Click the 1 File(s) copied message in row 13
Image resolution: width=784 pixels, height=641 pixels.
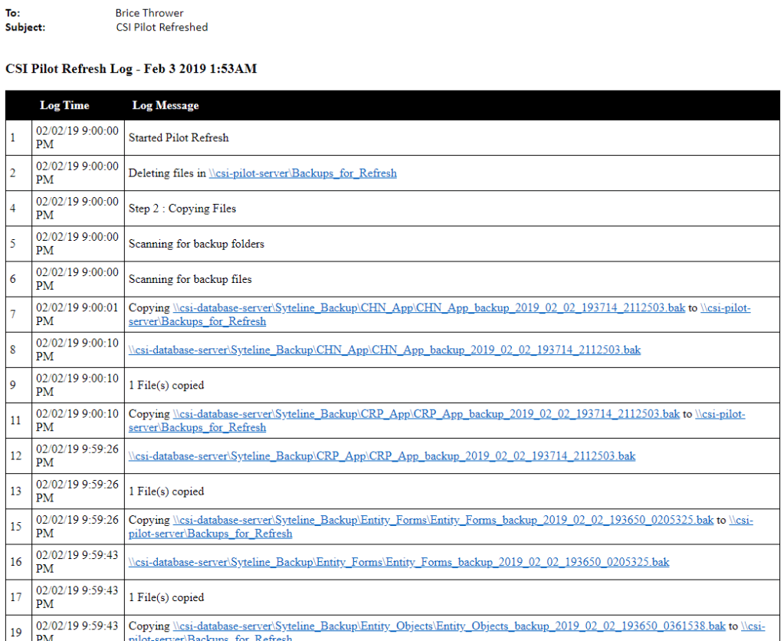(166, 491)
